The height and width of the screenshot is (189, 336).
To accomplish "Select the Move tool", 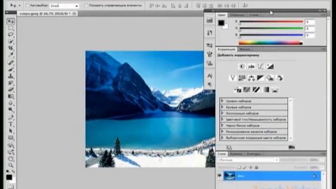I will 10,21.
